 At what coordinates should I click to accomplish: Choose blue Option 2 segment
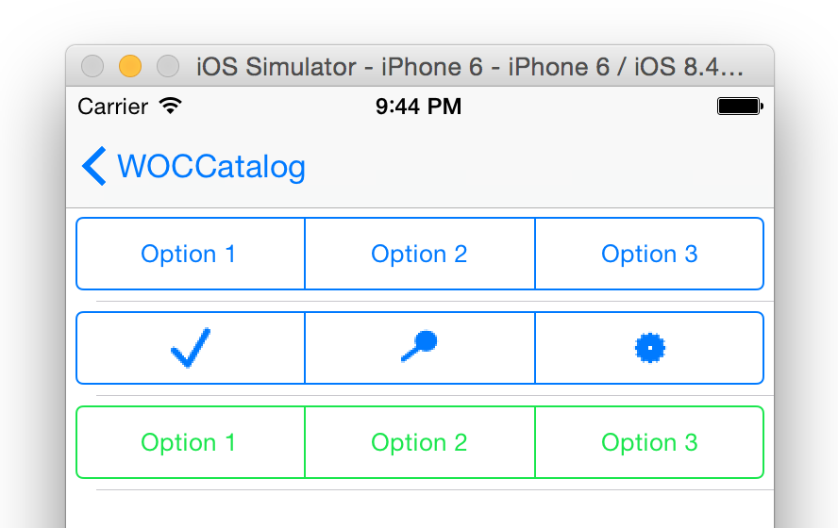coord(419,254)
